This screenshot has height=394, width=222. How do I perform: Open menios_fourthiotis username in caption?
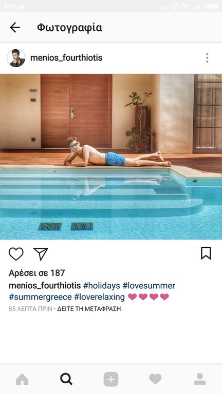(45, 286)
